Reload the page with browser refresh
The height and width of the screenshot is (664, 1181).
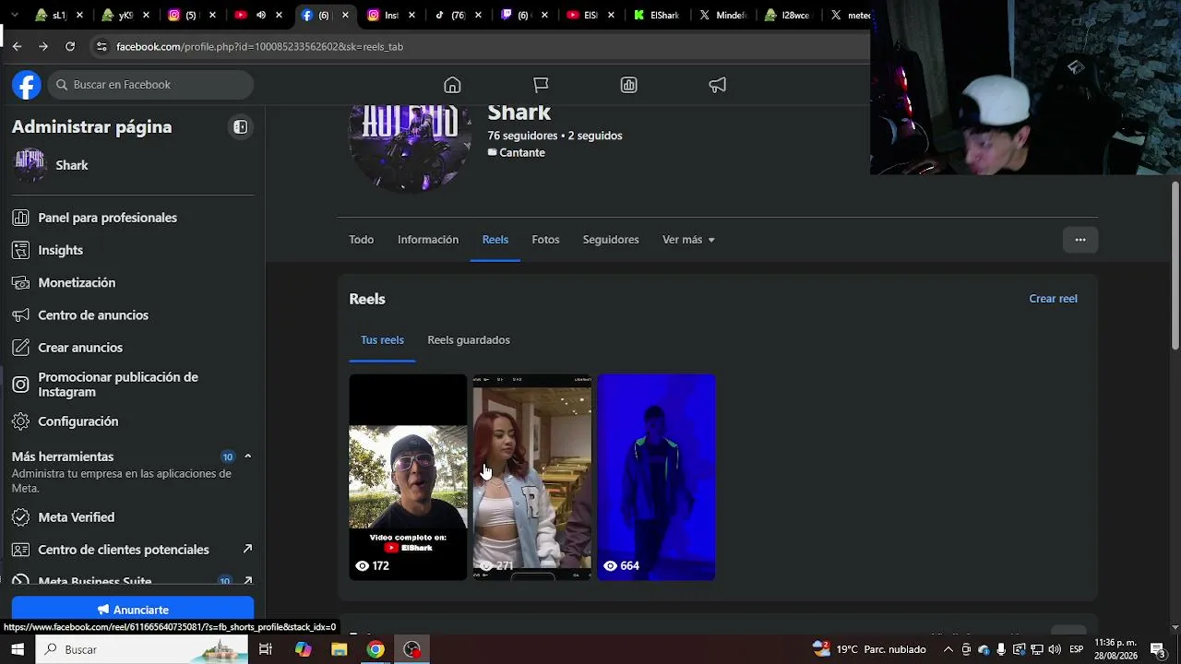pos(70,46)
